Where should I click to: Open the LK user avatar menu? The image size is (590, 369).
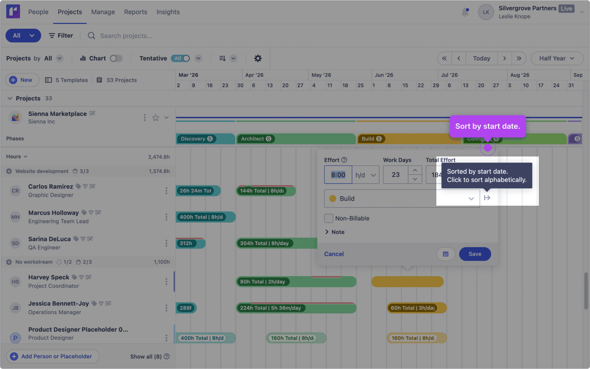tap(486, 12)
